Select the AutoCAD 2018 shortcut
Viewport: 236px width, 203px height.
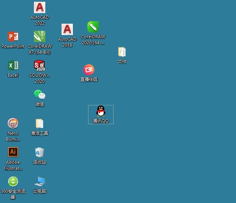(67, 29)
